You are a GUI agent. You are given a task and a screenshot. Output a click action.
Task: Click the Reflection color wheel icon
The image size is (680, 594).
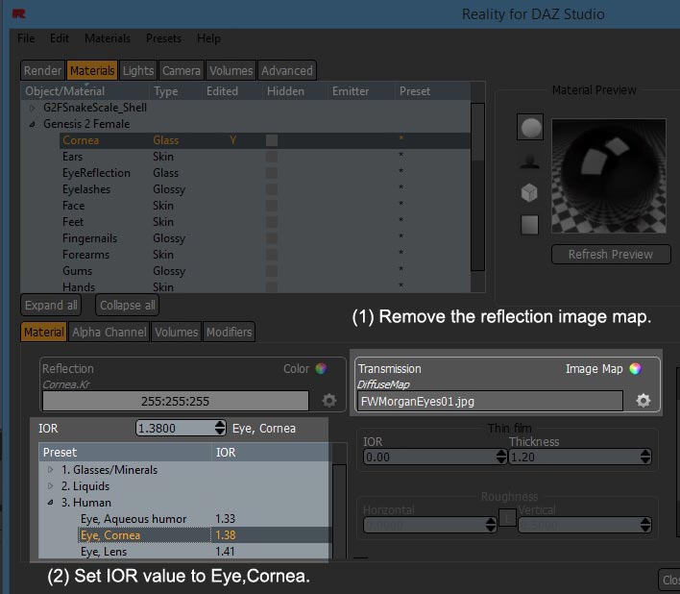pos(322,368)
